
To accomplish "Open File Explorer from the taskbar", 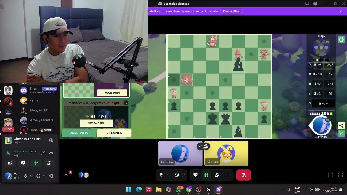I will [x=159, y=190].
